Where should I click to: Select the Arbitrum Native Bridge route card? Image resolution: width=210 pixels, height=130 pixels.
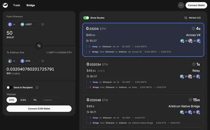pos(143,111)
